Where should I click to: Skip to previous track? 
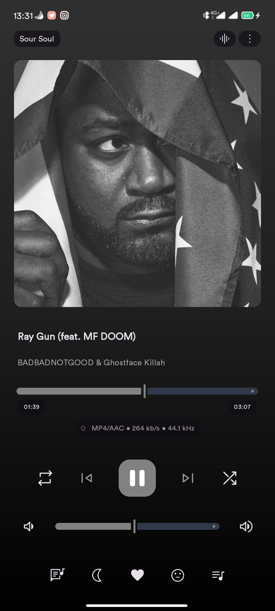[x=87, y=478]
